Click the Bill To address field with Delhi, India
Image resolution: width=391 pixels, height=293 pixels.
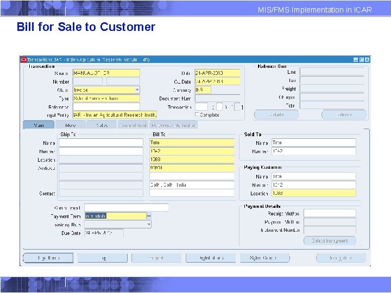coord(192,184)
